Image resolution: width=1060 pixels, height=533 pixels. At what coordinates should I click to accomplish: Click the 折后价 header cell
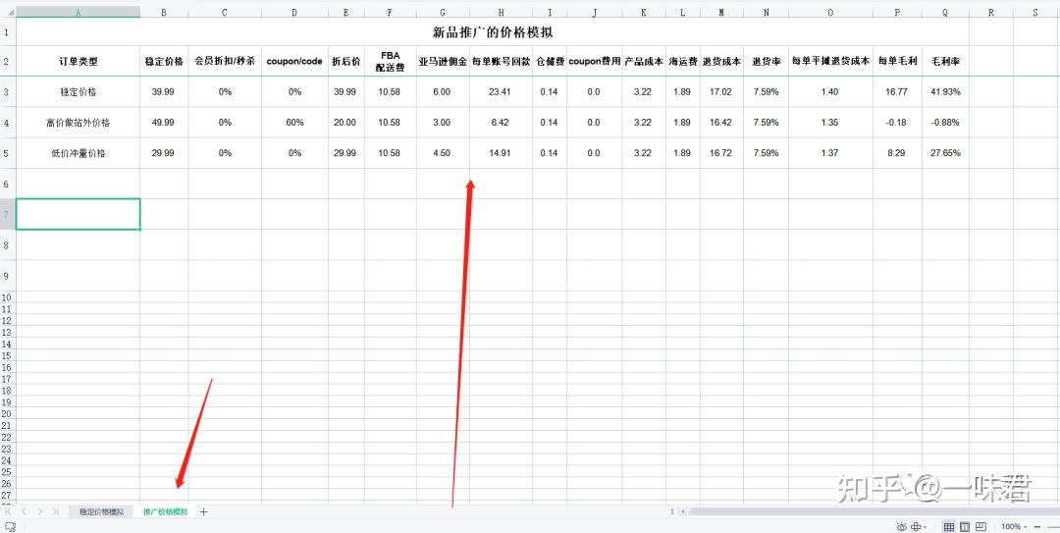346,61
